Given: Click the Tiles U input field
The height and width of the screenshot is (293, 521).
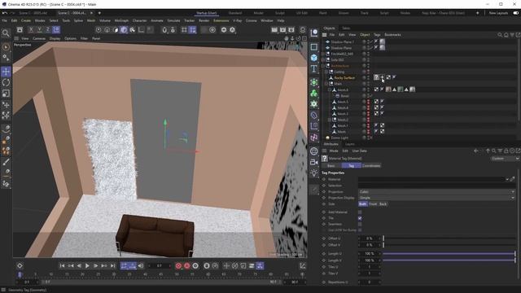Looking at the screenshot, I should coord(369,267).
